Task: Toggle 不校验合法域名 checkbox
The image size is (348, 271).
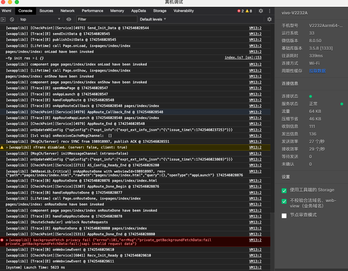Action: point(284,201)
